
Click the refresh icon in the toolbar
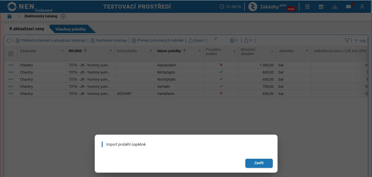click(9, 40)
